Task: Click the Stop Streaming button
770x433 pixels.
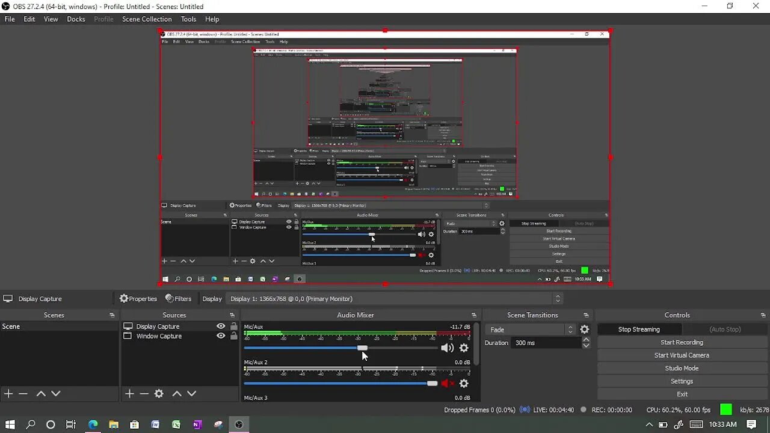Action: 639,330
